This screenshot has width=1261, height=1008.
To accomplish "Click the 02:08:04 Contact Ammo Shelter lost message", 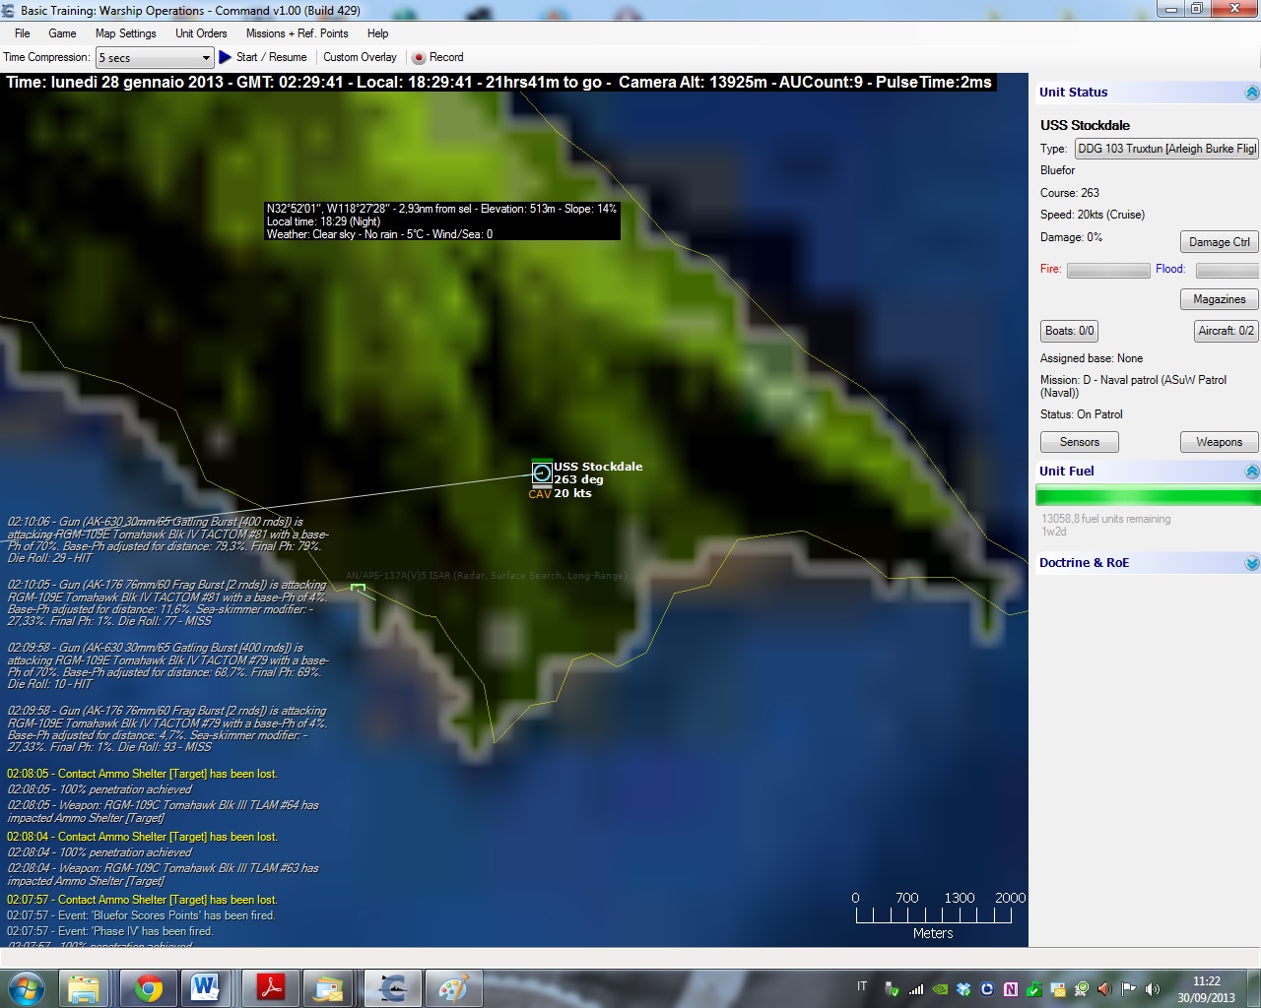I will coord(142,837).
